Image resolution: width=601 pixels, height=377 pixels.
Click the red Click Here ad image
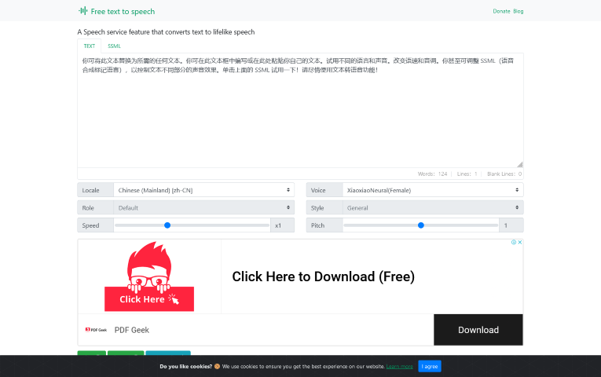(x=149, y=276)
